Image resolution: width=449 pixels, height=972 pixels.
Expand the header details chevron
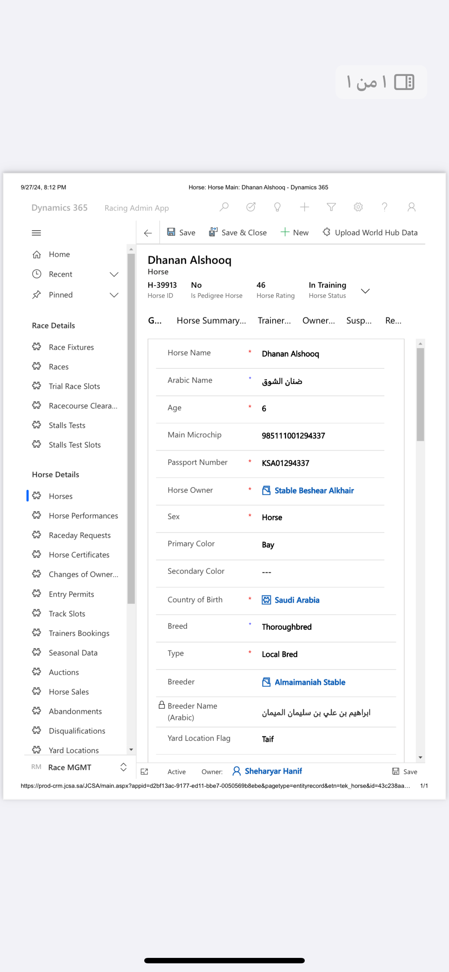click(365, 291)
